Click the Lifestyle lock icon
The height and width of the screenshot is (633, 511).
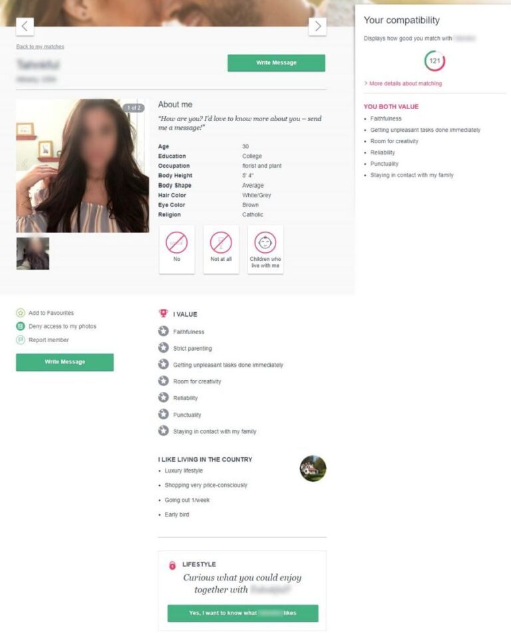(x=172, y=565)
